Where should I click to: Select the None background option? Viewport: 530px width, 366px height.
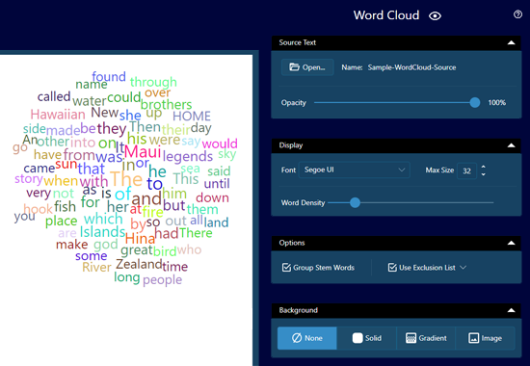point(306,338)
